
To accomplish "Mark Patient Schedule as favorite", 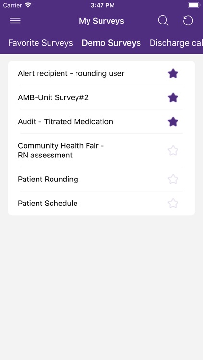I will [173, 203].
